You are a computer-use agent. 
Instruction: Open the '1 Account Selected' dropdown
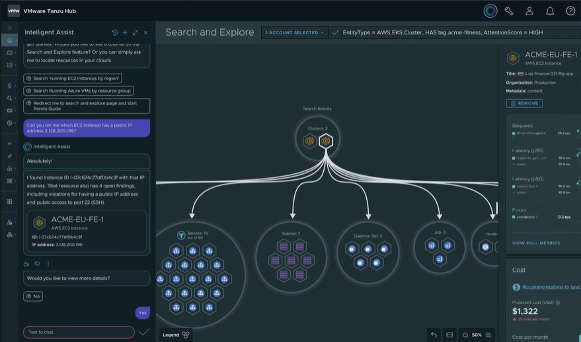click(x=295, y=32)
